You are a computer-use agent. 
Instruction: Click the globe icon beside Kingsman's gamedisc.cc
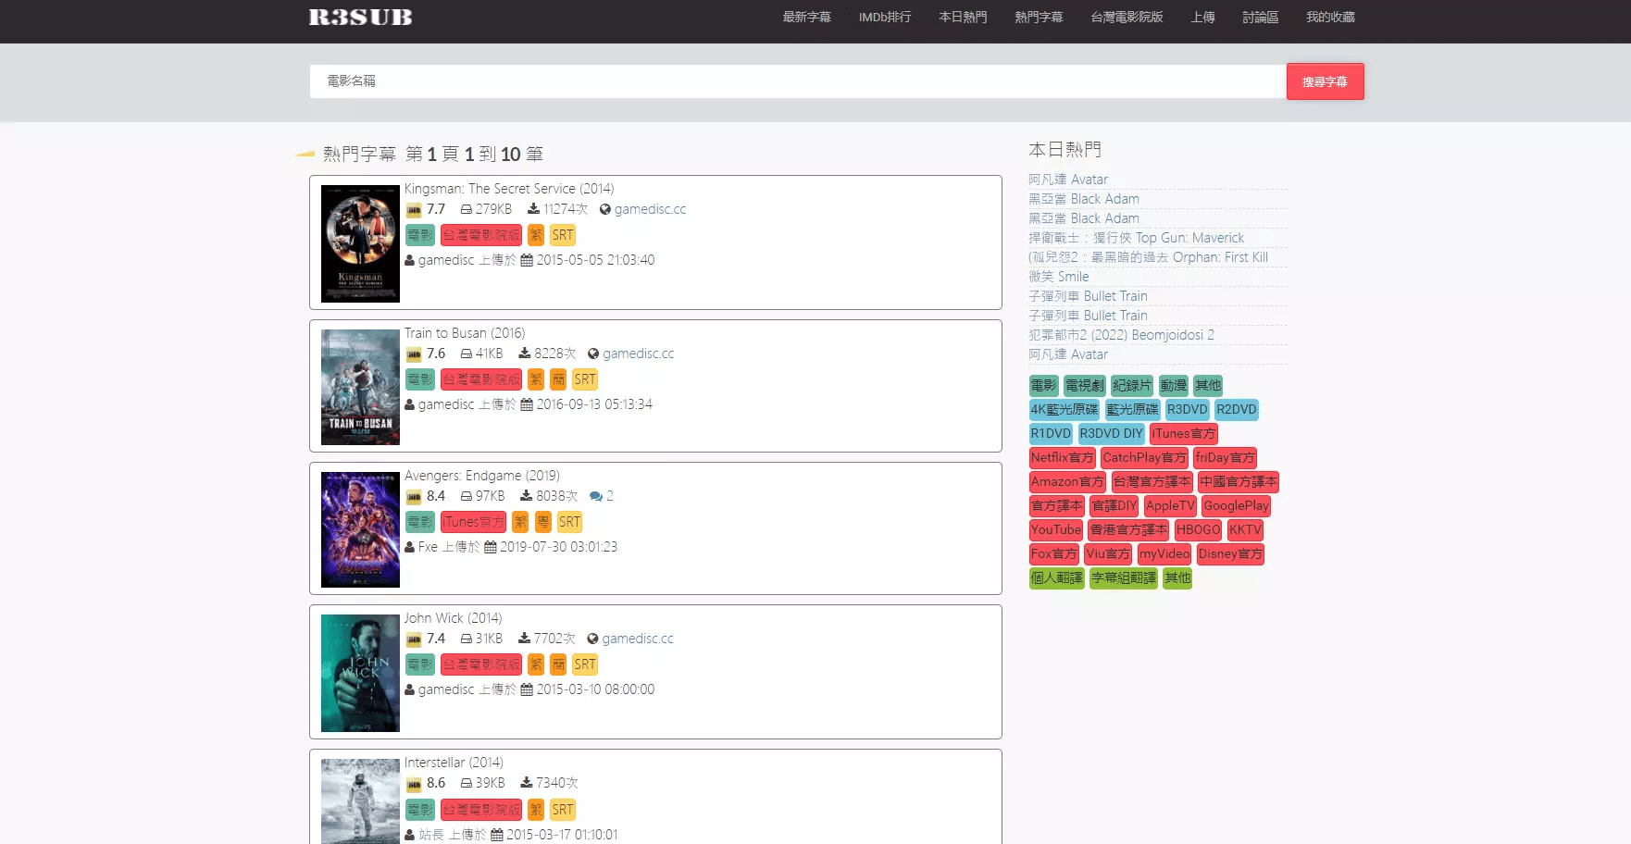coord(605,209)
